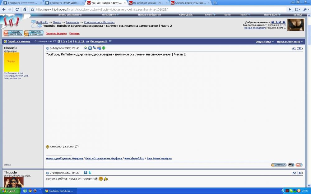Viewport: 311px width, 194px height.
Task: Click the multi-quote icon button on post #1
Action: coord(291,165)
